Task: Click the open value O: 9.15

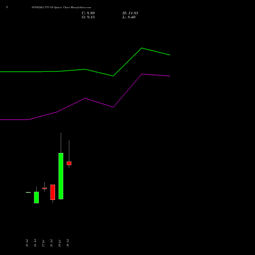Action: (x=88, y=17)
